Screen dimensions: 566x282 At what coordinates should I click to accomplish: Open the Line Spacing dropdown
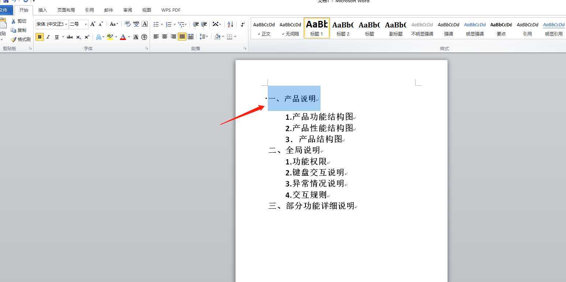point(203,37)
